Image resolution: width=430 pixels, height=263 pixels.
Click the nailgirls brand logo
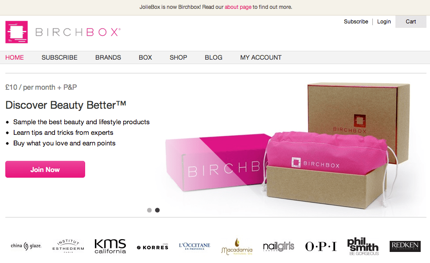point(279,246)
